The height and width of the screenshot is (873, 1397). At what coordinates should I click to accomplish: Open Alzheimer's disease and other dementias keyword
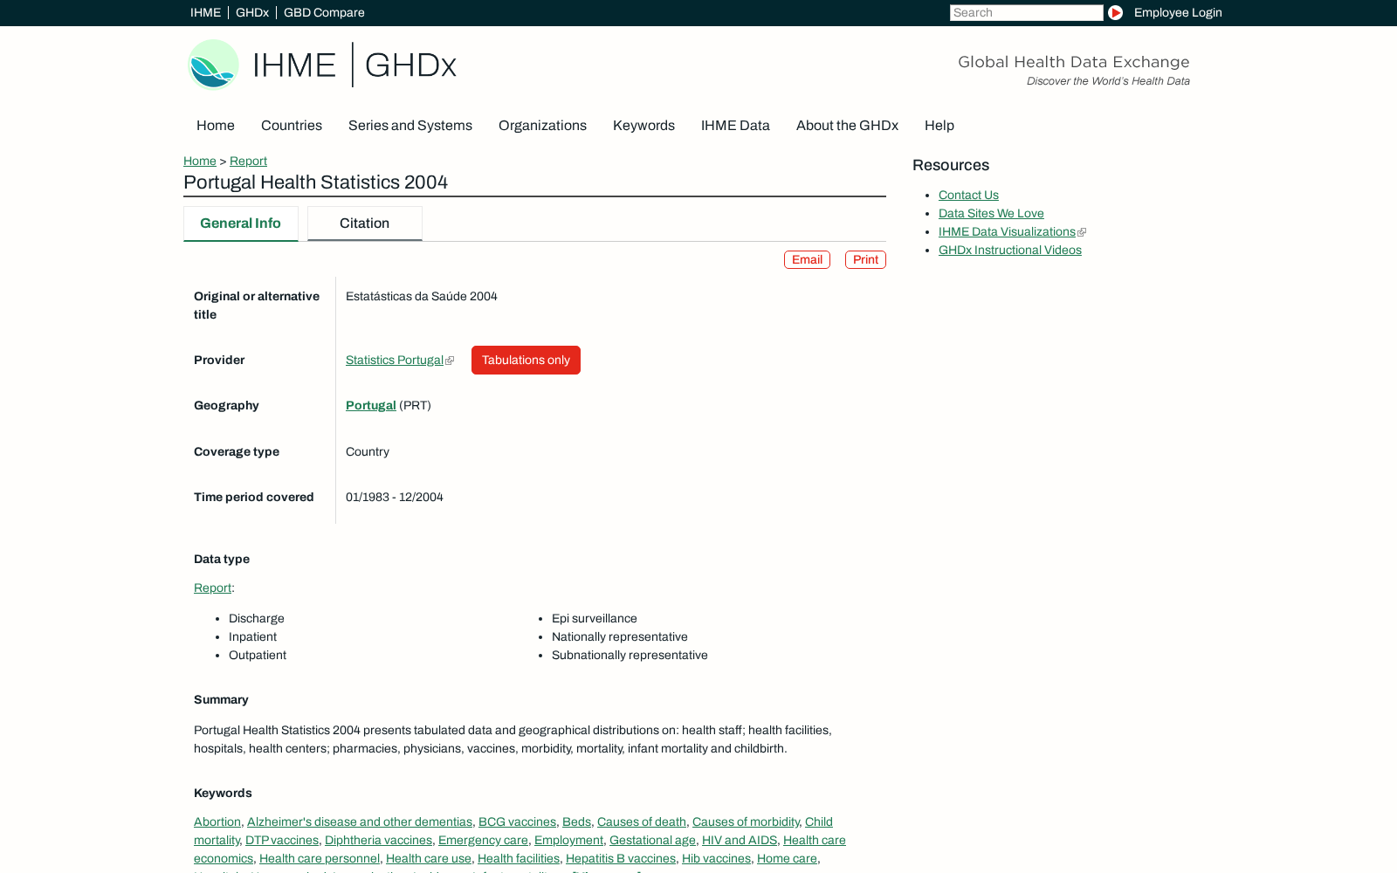[360, 822]
